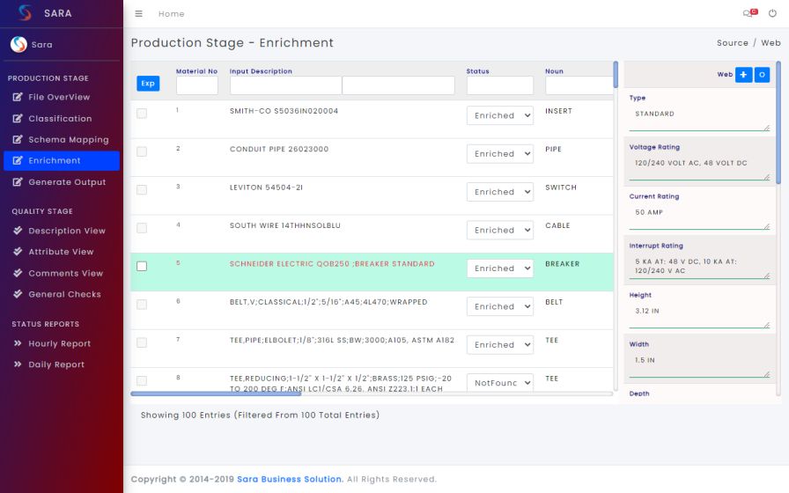Image resolution: width=789 pixels, height=493 pixels.
Task: Click the Generate Output edit icon
Action: pos(18,182)
